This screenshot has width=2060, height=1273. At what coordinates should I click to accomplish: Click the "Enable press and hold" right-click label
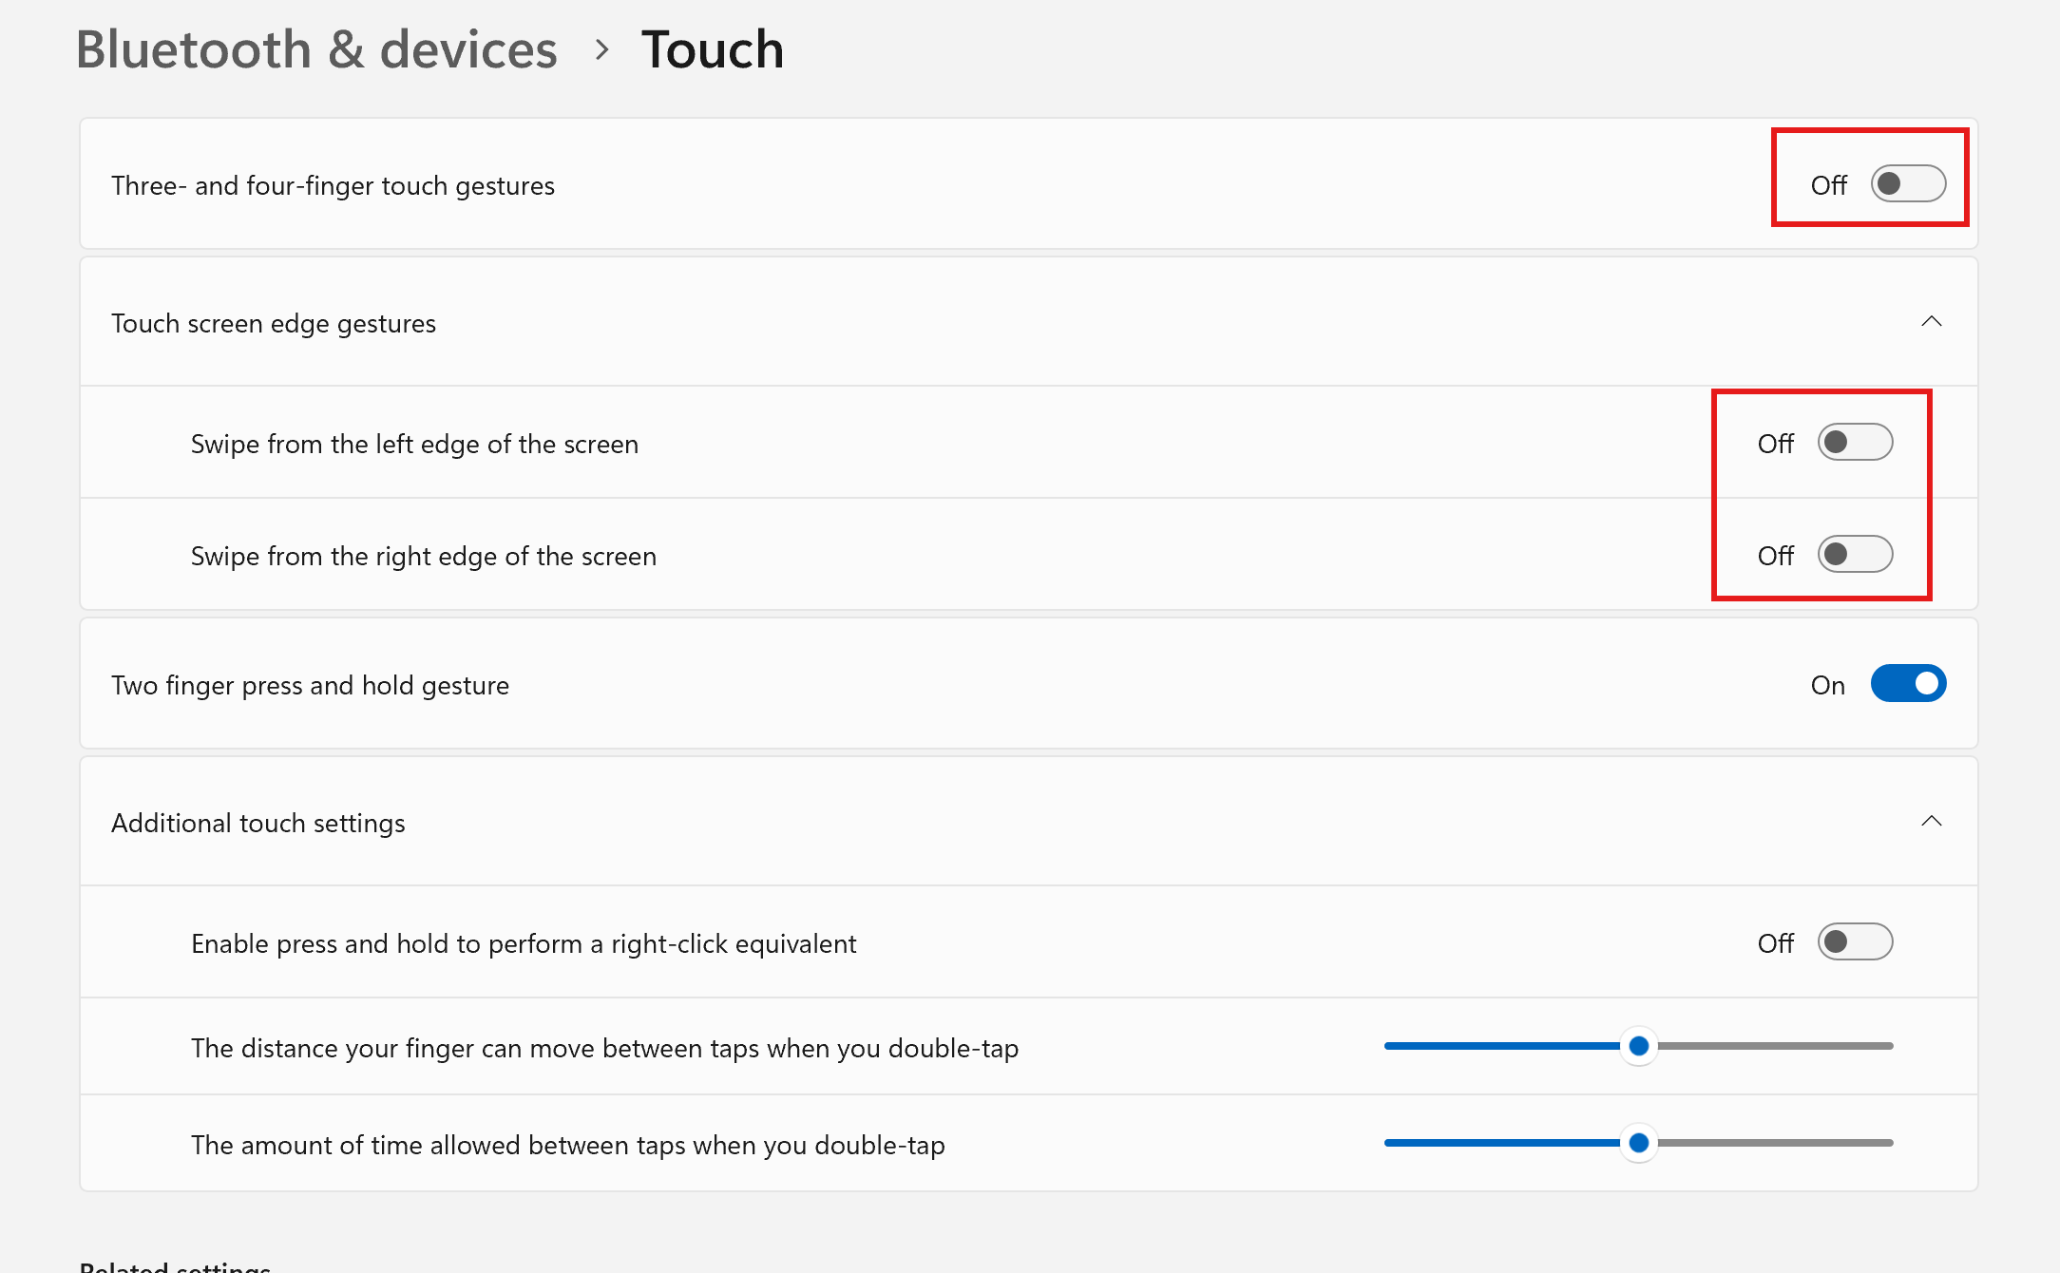tap(524, 943)
